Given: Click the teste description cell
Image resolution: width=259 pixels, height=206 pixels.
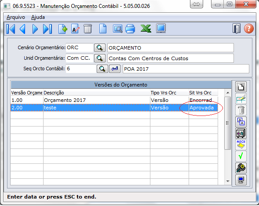Looking at the screenshot, I should coord(97,108).
